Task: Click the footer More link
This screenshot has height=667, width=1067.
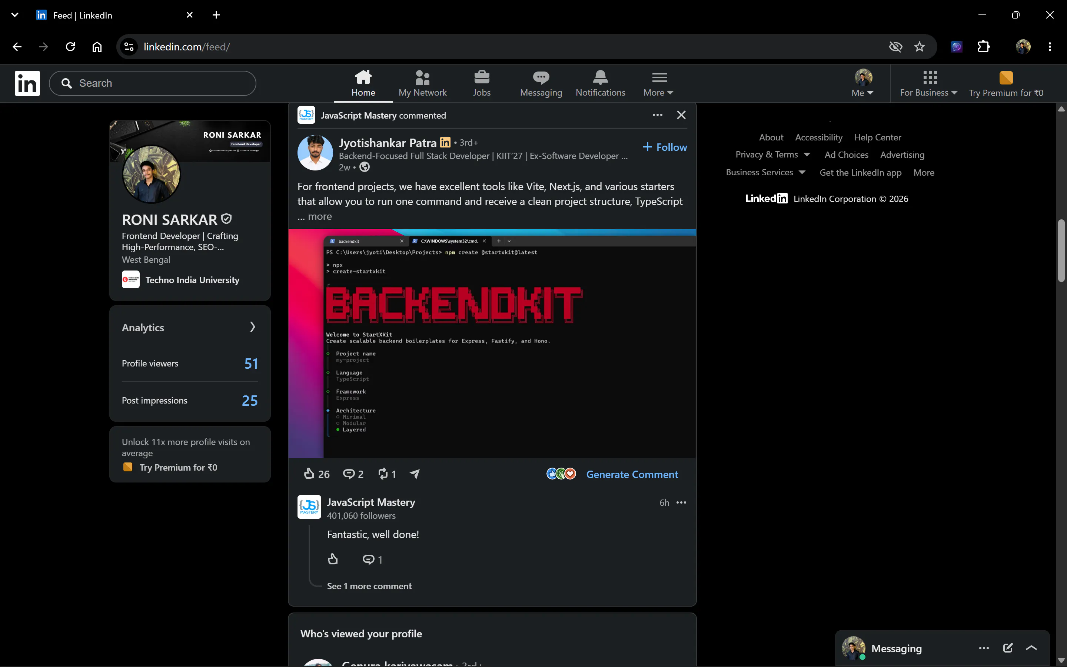Action: tap(924, 172)
